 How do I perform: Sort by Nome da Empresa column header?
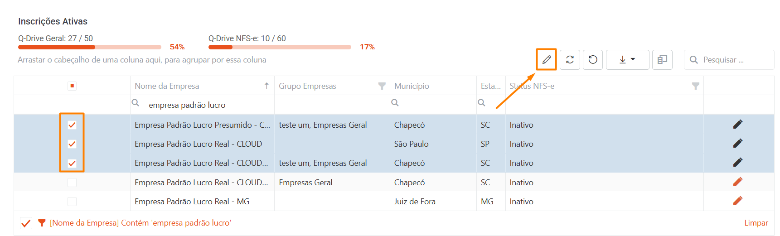167,86
